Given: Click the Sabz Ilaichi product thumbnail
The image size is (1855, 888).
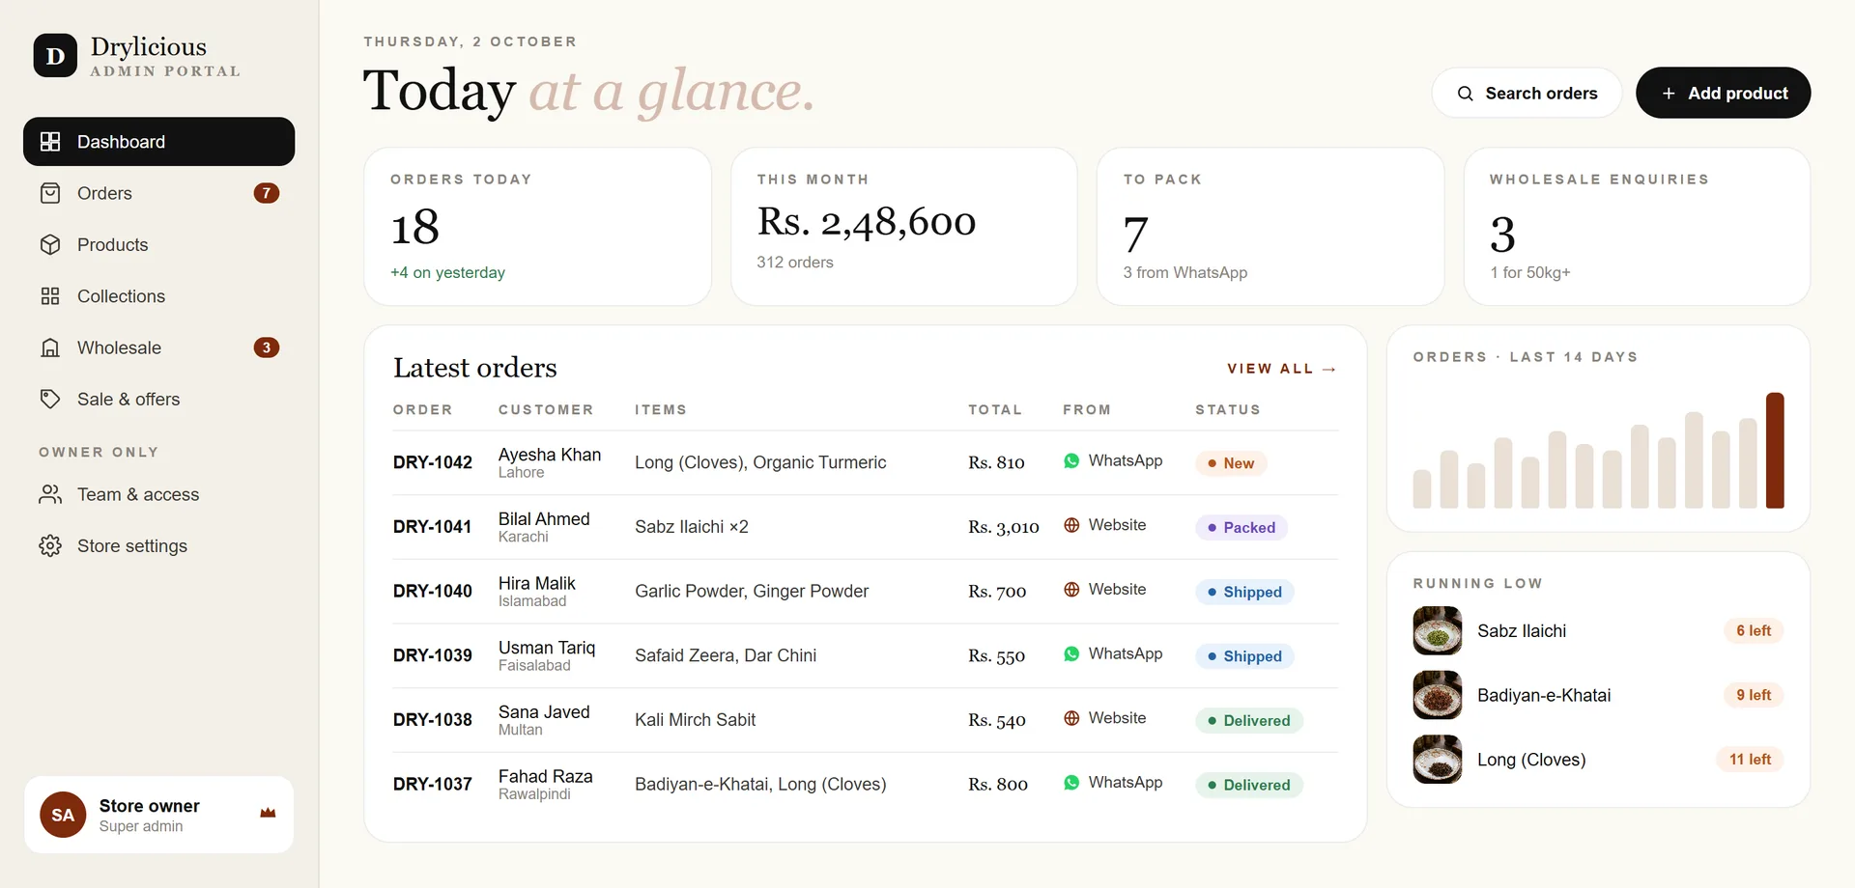Looking at the screenshot, I should point(1437,630).
